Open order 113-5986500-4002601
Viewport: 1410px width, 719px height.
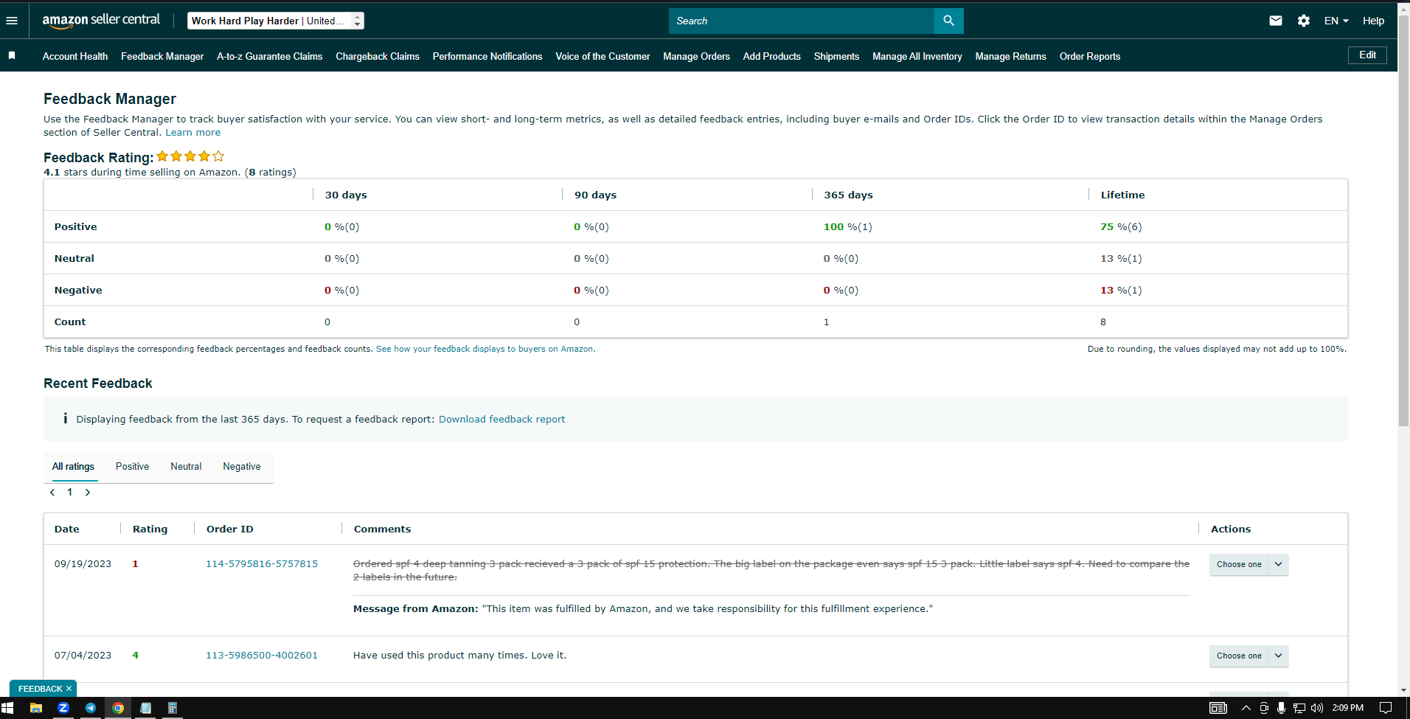click(262, 655)
